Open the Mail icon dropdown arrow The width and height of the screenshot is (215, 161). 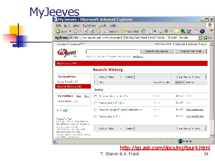[155, 31]
